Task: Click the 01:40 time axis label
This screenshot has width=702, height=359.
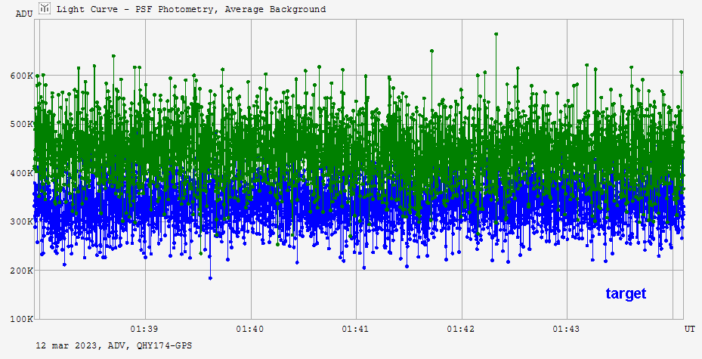Action: tap(250, 329)
